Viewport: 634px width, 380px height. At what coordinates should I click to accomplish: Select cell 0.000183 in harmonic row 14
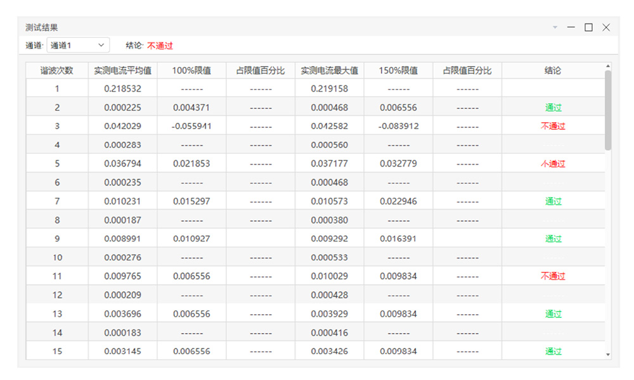[122, 332]
